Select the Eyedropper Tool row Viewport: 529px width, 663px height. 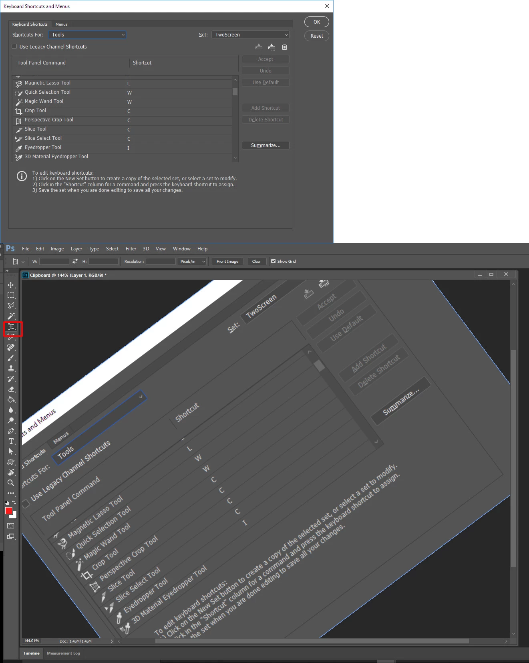click(122, 148)
